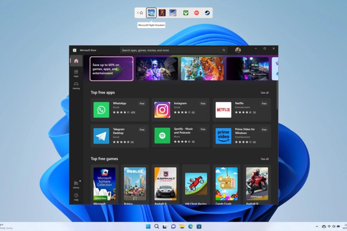Select the Microsoft Solitaire Collection game tile
Viewport: 347px width, 231px height.
point(105,185)
